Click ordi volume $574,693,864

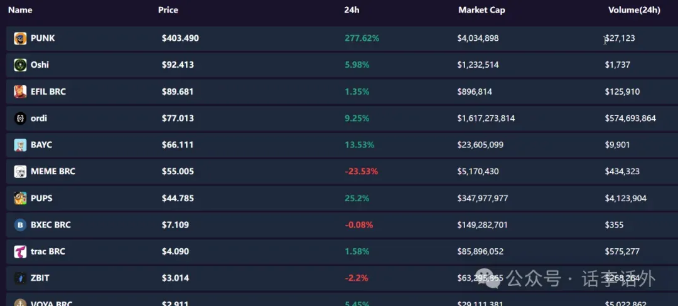[x=630, y=119]
